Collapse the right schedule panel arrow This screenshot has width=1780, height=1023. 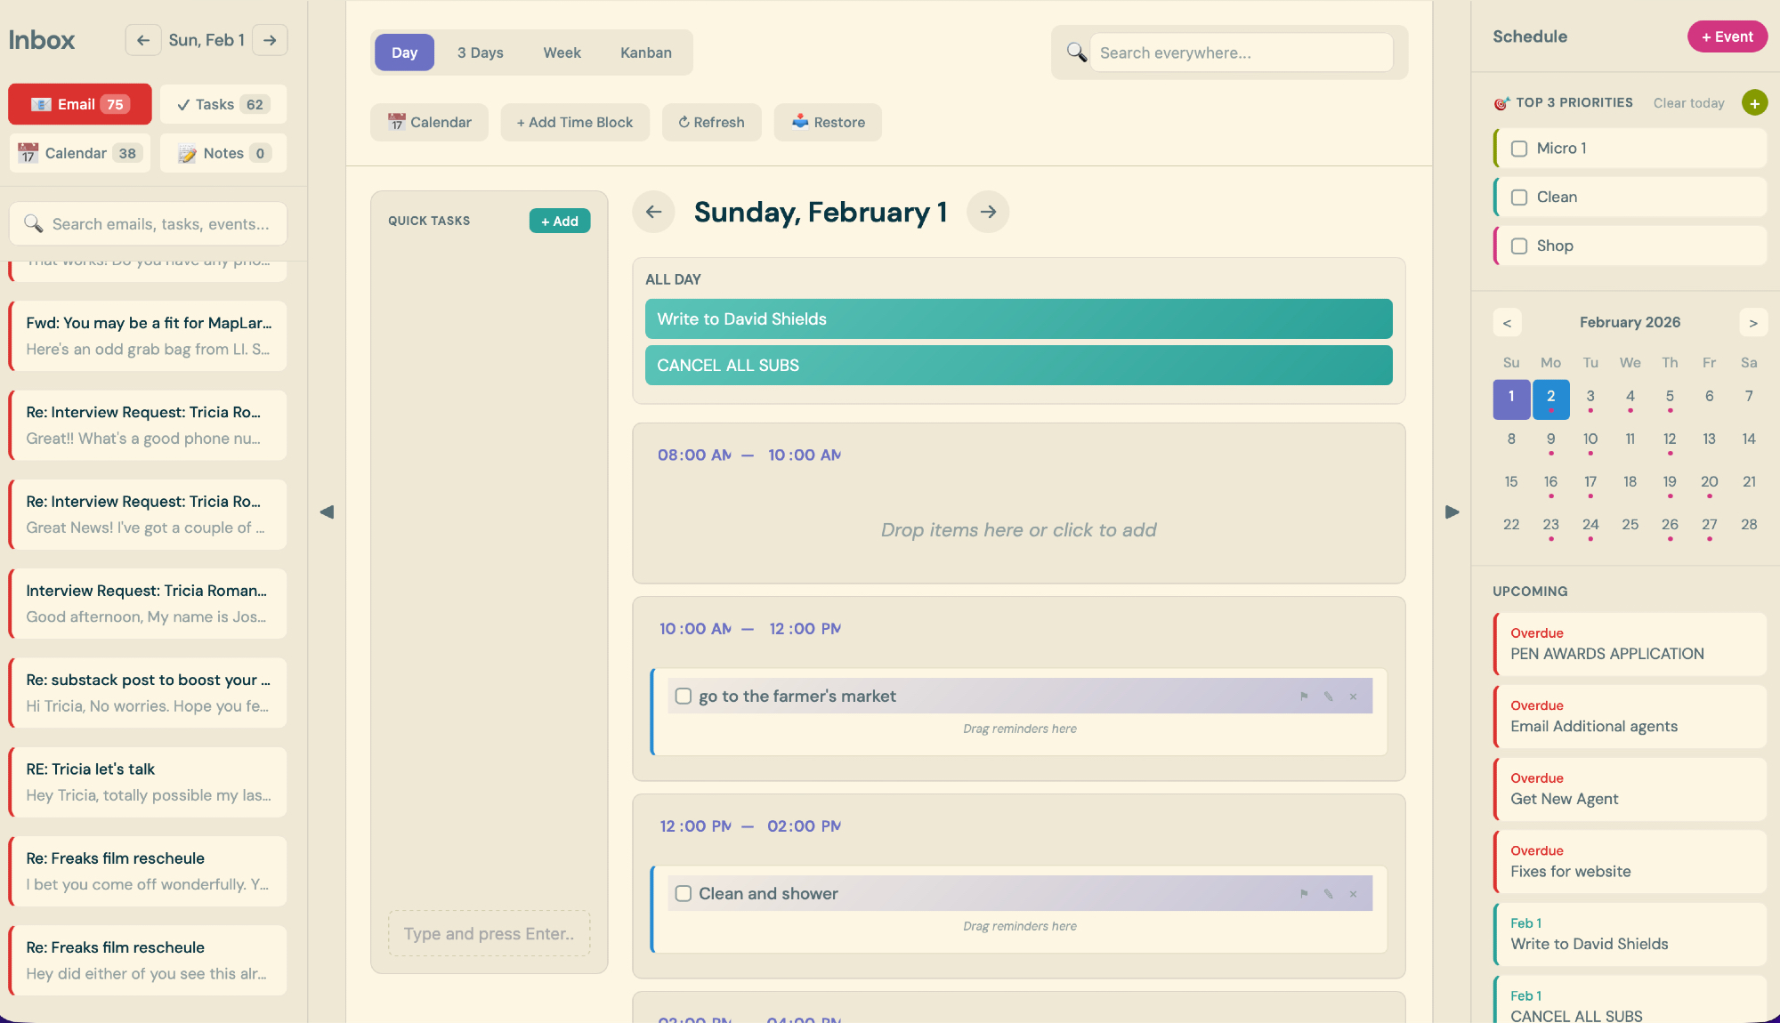[1452, 511]
